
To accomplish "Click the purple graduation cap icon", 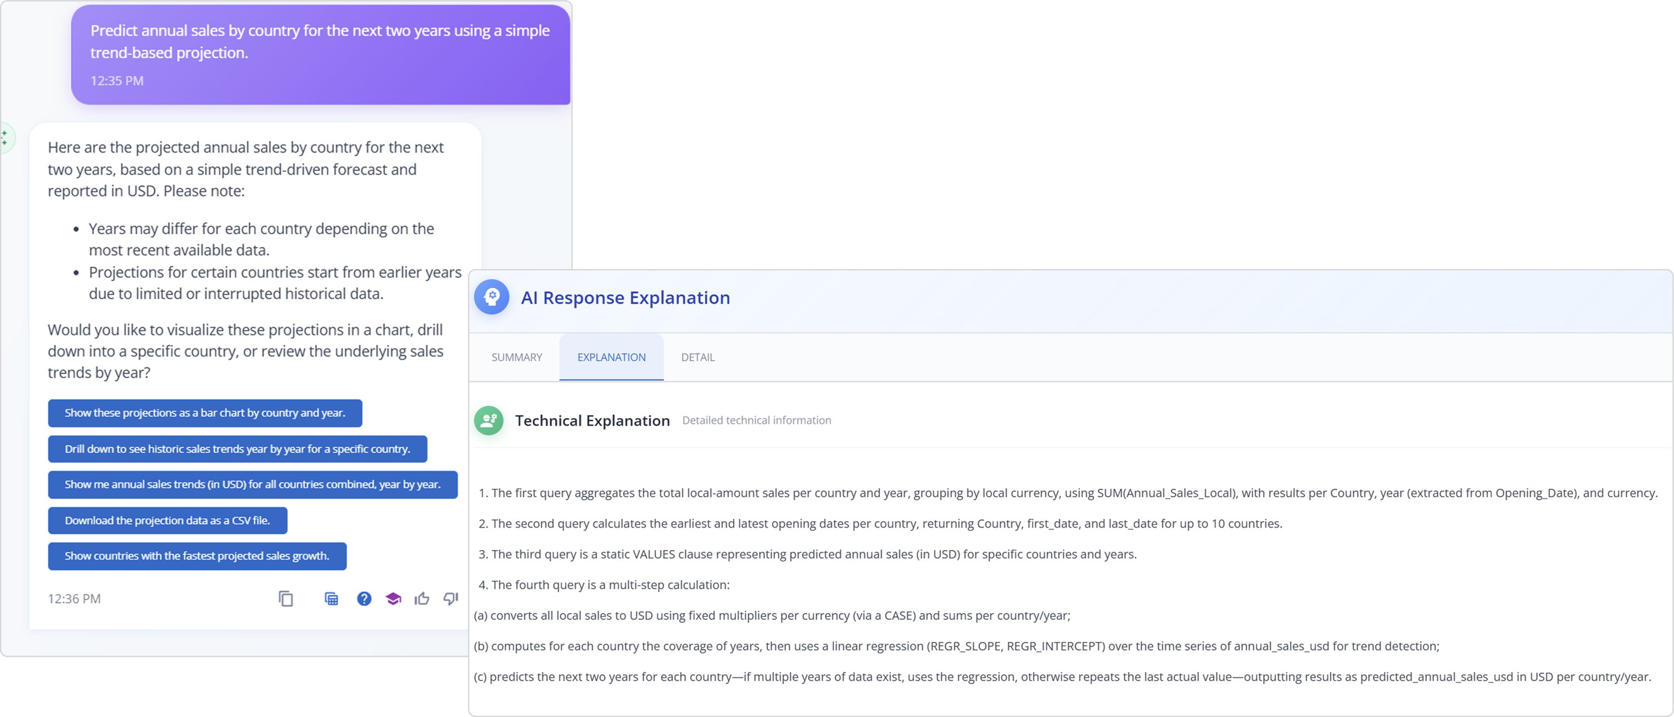I will click(393, 599).
